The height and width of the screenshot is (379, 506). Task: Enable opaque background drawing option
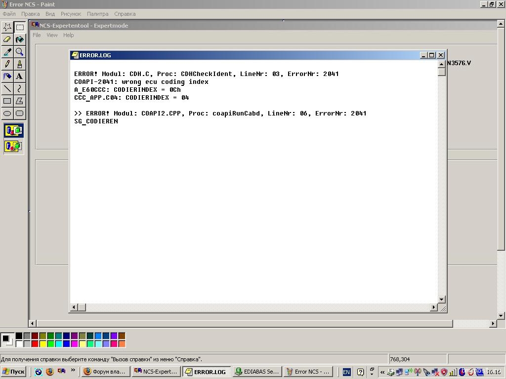[x=13, y=131]
